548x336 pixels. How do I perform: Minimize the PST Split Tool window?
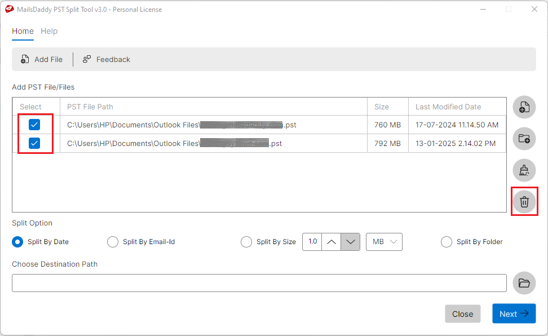tap(483, 10)
